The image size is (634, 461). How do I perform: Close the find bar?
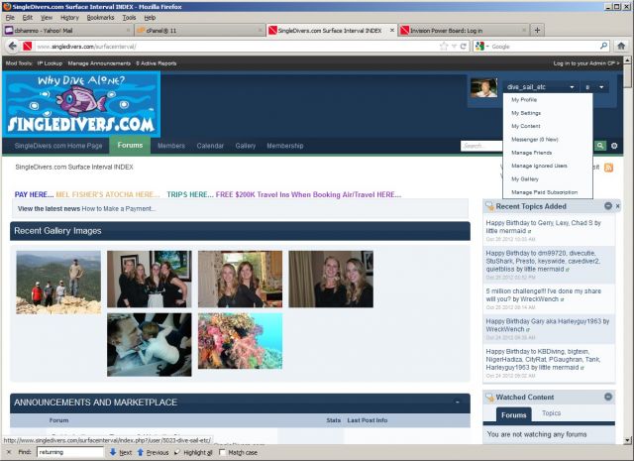pos(9,452)
